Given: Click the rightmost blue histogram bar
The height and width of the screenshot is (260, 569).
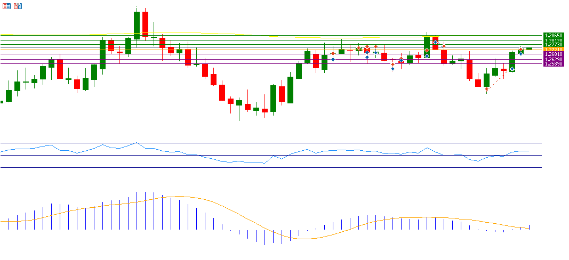Looking at the screenshot, I should 530,227.
